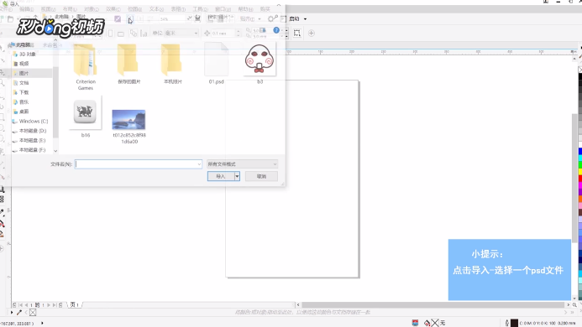Image resolution: width=582 pixels, height=327 pixels.
Task: Open the 表格 menu
Action: [178, 9]
